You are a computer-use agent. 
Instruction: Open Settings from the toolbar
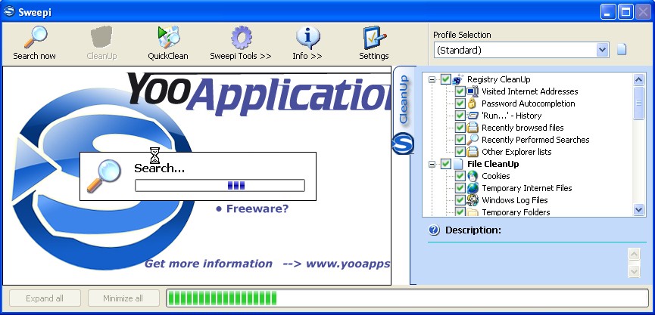tap(374, 43)
